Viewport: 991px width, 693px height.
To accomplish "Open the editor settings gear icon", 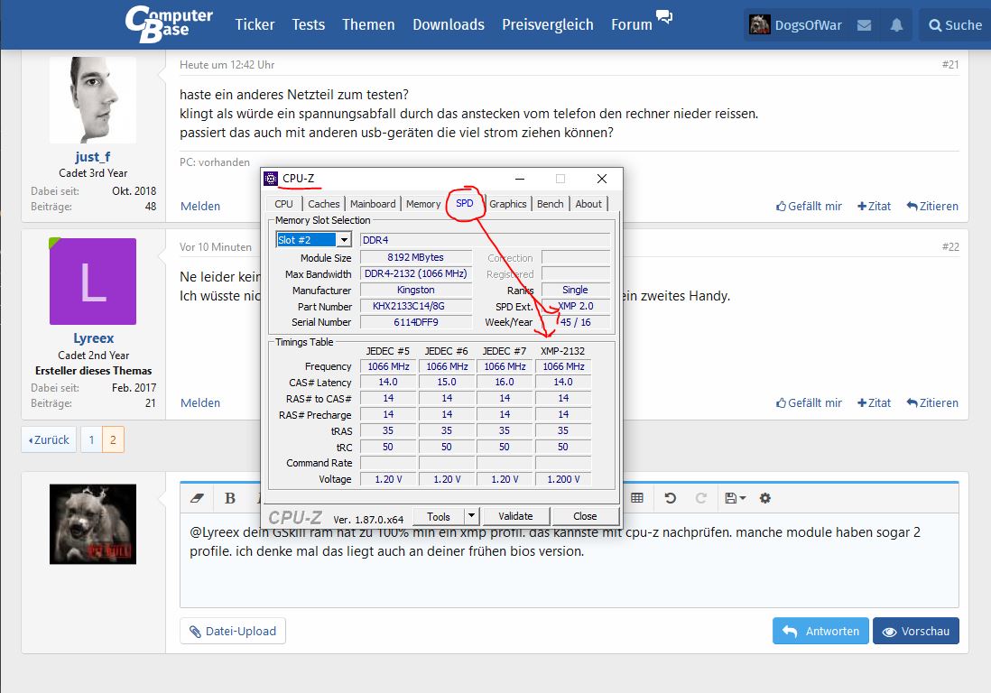I will 765,498.
